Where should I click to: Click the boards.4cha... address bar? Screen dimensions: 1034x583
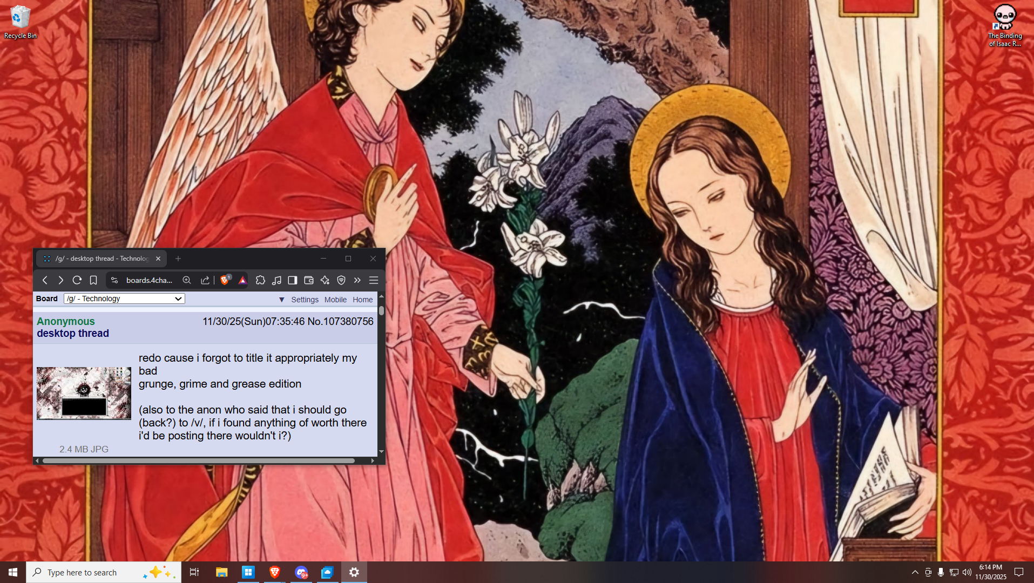click(149, 280)
